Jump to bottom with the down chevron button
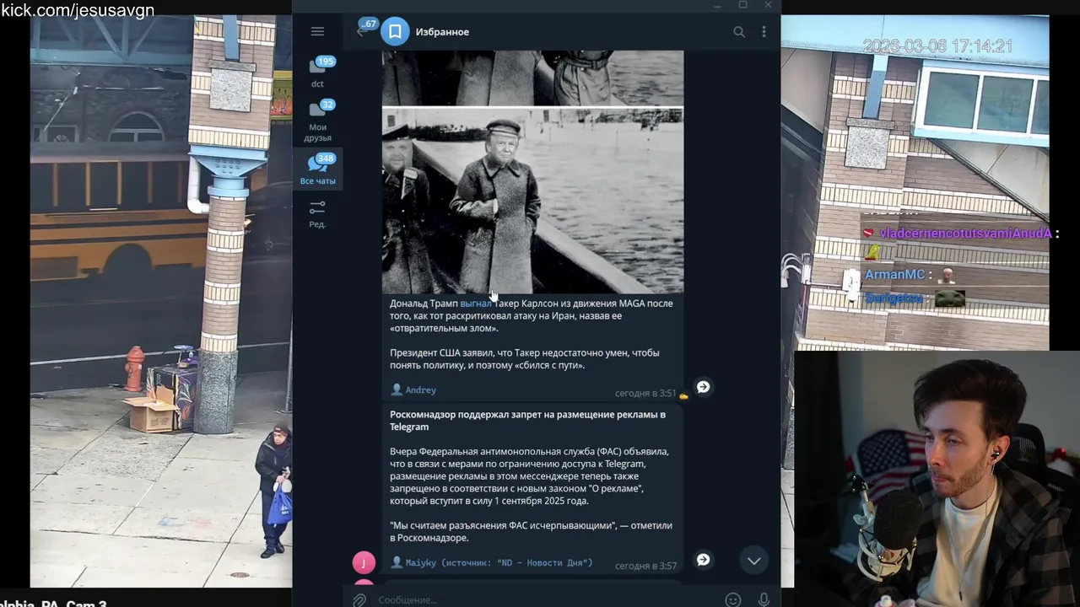The image size is (1080, 607). [x=753, y=561]
